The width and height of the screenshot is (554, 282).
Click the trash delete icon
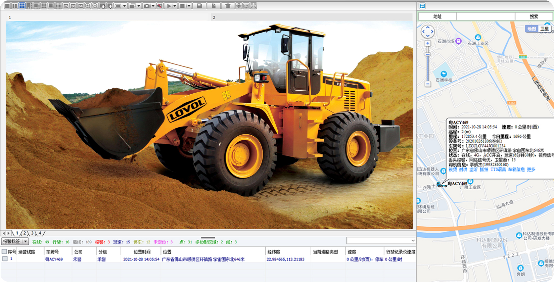(228, 6)
